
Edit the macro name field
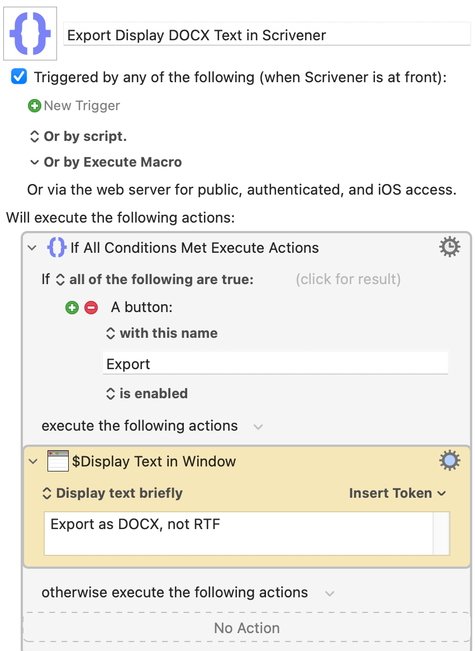click(x=267, y=35)
